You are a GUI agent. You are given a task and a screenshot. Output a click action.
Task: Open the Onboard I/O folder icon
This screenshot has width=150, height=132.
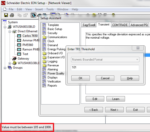pos(44,53)
